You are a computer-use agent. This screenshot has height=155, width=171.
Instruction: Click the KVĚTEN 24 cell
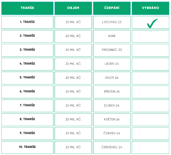112,120
